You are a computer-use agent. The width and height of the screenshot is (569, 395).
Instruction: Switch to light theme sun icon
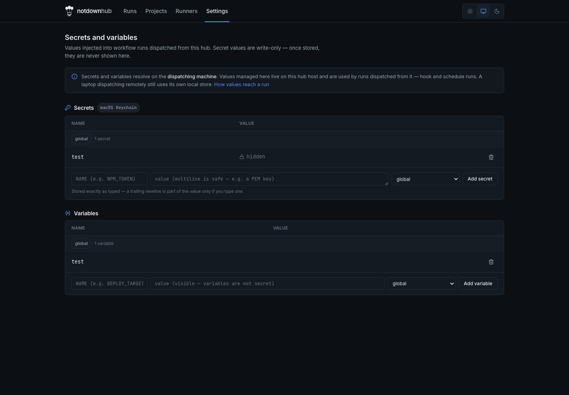(470, 11)
